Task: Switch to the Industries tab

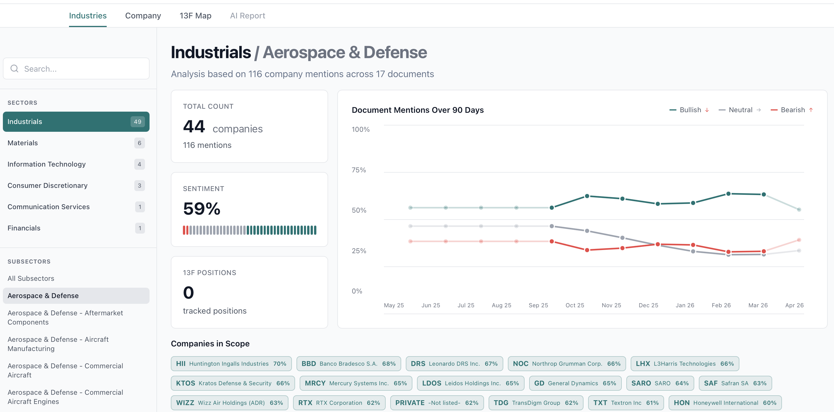Action: tap(88, 16)
